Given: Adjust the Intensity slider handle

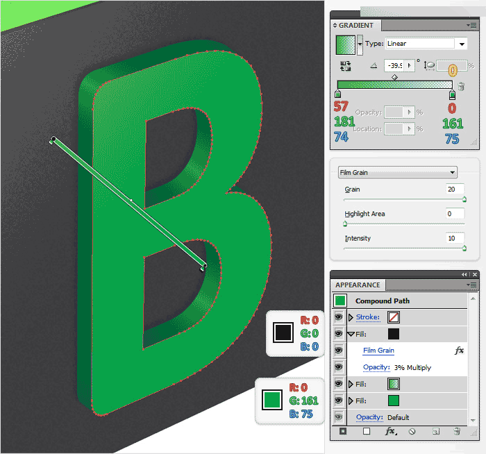Looking at the screenshot, I should coord(464,248).
